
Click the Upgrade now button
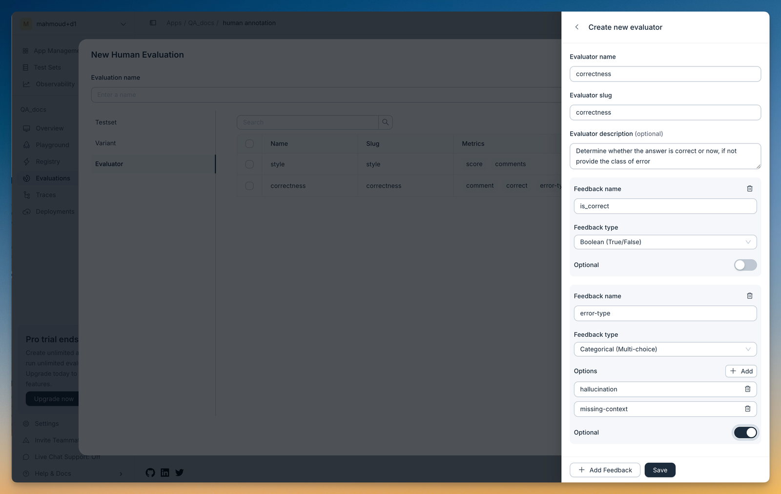click(53, 398)
